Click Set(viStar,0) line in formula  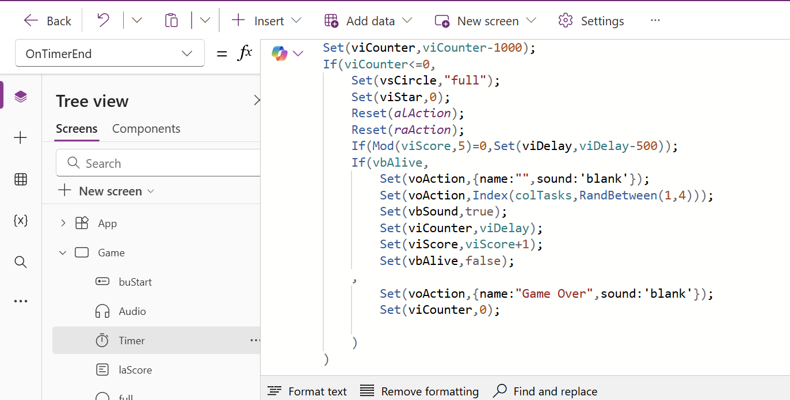click(401, 97)
